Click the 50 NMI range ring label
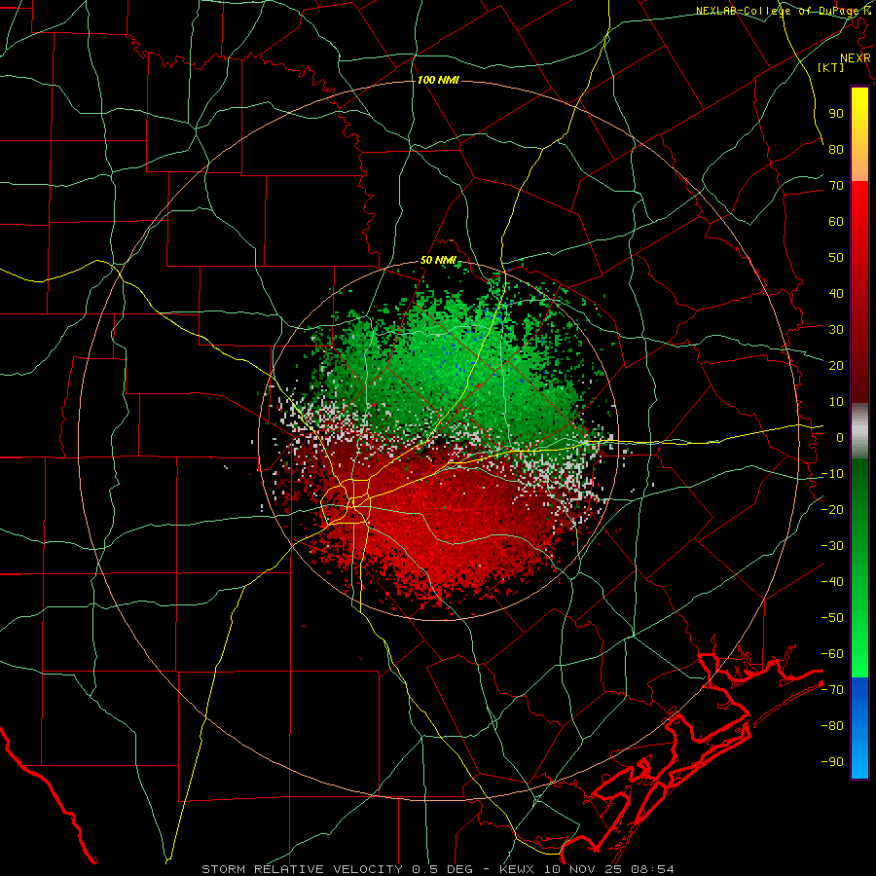Viewport: 876px width, 876px height. 438,260
